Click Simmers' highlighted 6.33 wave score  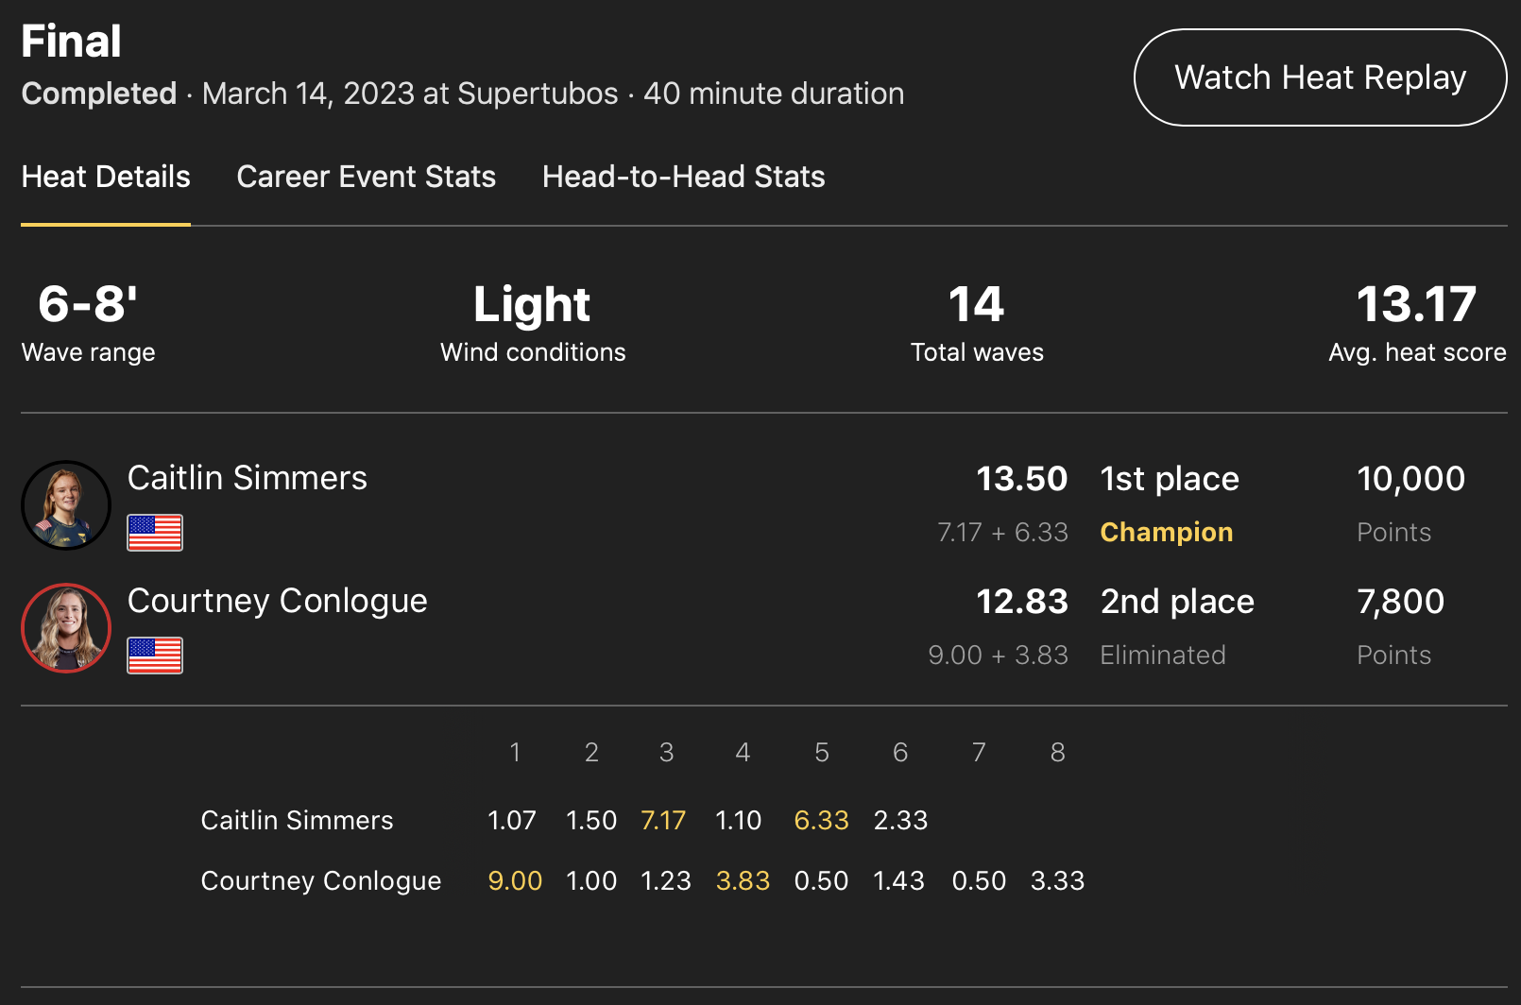tap(821, 820)
